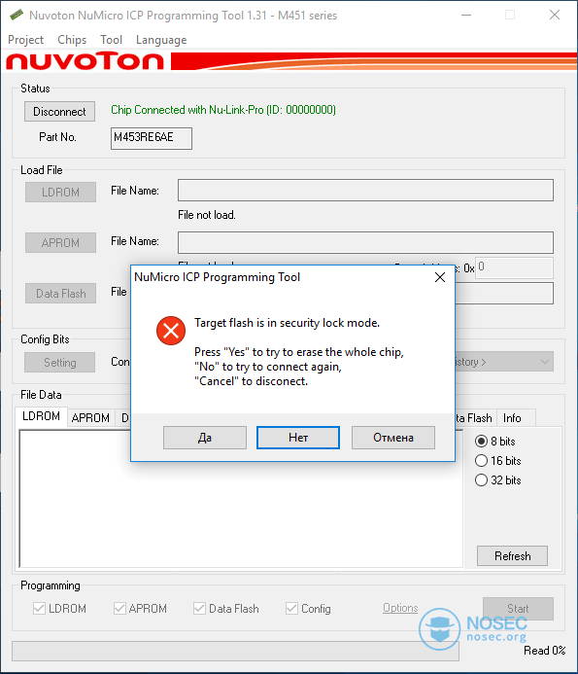Click the LDROM File Name input field
578x674 pixels.
coord(365,190)
